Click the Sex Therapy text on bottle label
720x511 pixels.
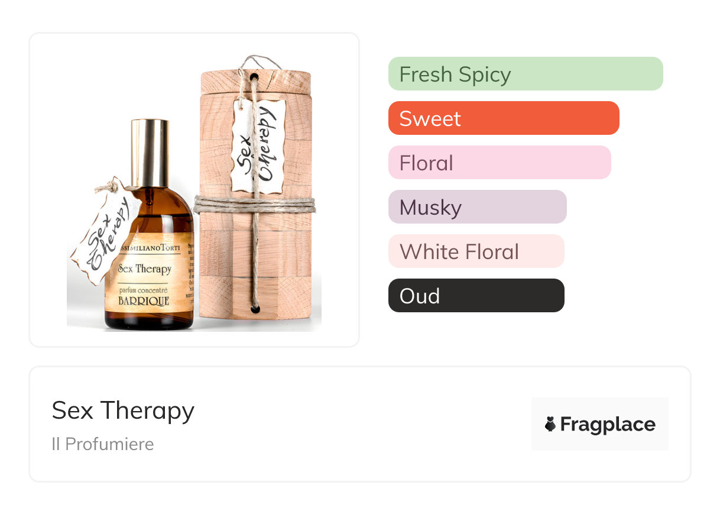click(x=145, y=269)
